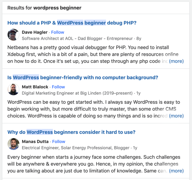This screenshot has height=180, width=192.
Task: Open Manas Dutta's profile name link
Action: 35,141
